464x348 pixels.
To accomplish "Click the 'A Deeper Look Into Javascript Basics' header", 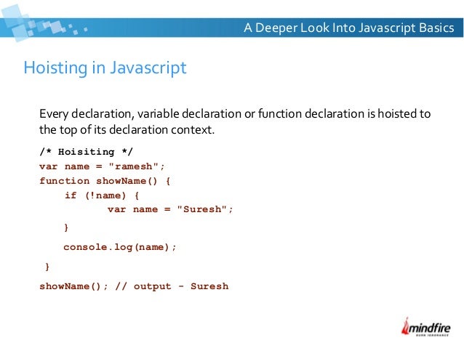I will click(348, 28).
